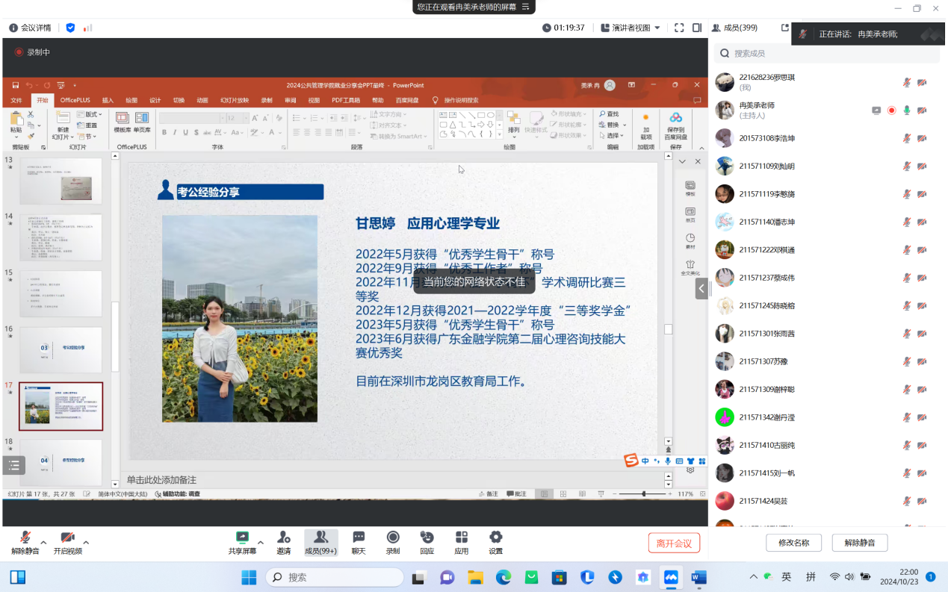This screenshot has height=592, width=948.
Task: Toggle the members side panel layout icon
Action: (697, 28)
